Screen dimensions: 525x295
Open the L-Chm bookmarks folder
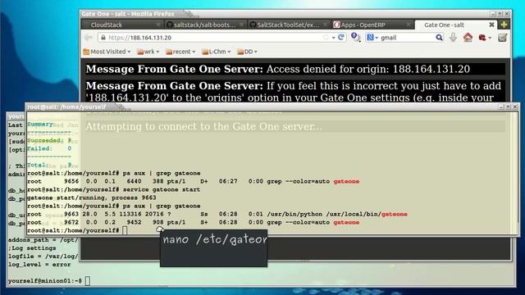[217, 52]
